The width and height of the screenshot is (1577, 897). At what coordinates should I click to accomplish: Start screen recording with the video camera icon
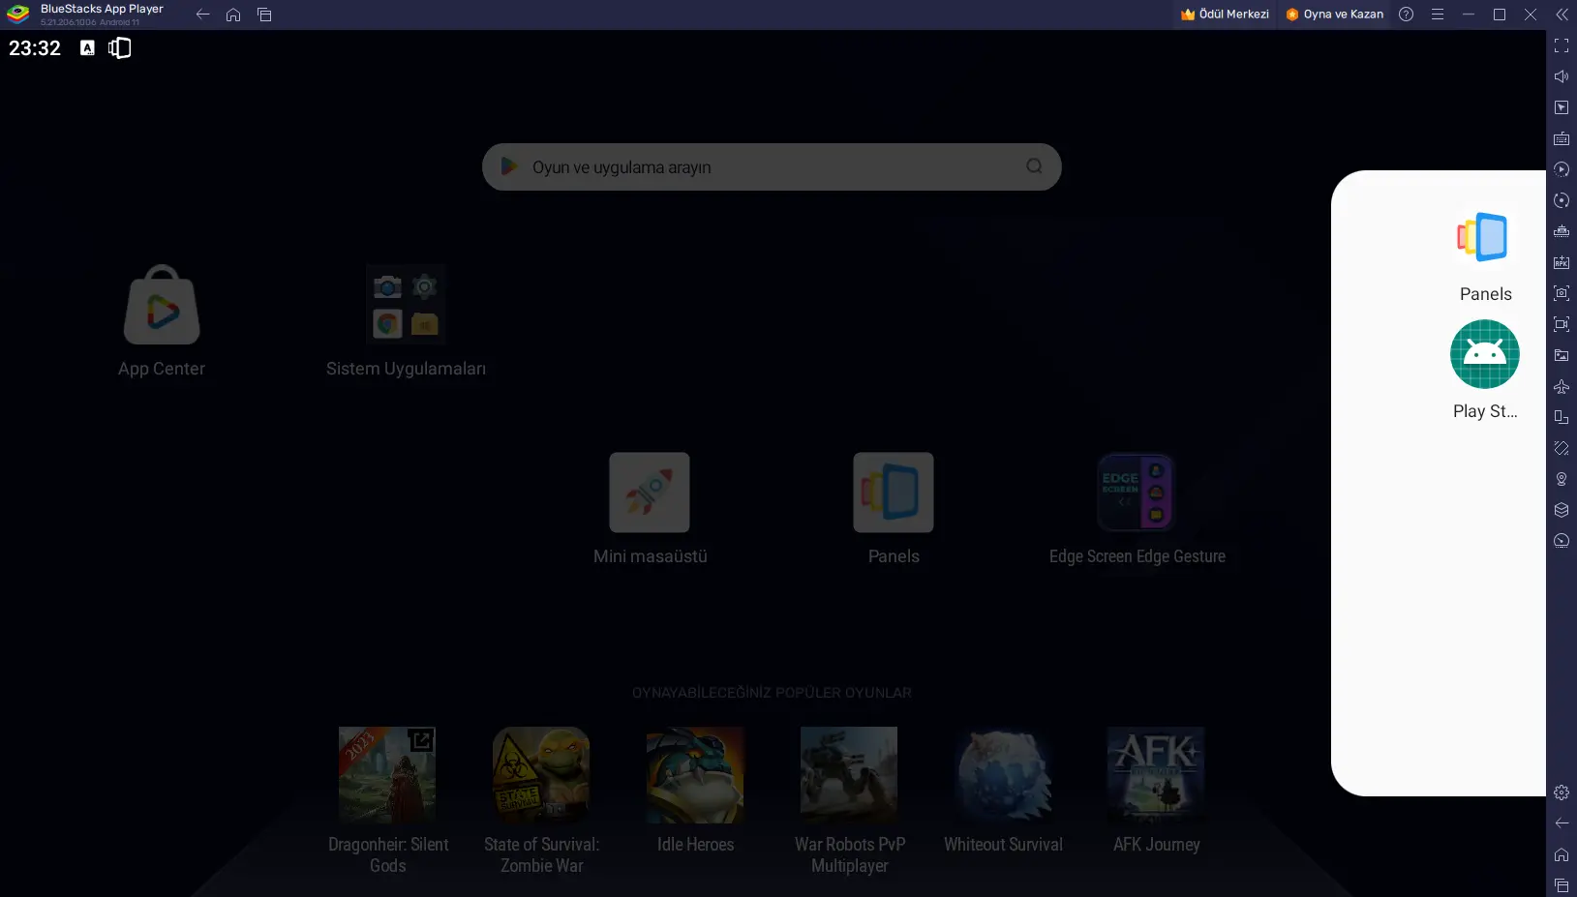1562,324
